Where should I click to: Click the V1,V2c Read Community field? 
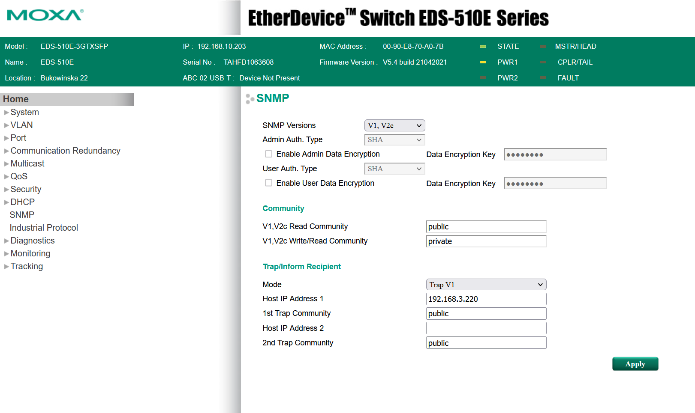(x=486, y=227)
